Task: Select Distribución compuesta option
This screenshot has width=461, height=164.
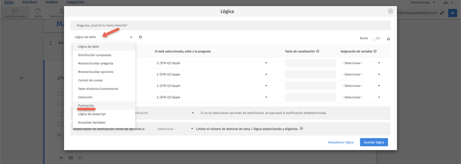Action: 104,55
